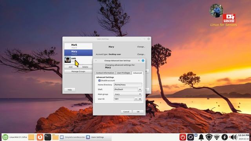Toggle the Disable account checkbox
The height and width of the screenshot is (141, 251).
tap(99, 81)
